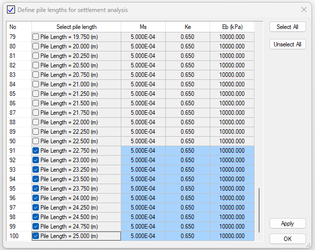Untick Pile Length = 23.500 (m)
The image size is (315, 250).
(35, 179)
